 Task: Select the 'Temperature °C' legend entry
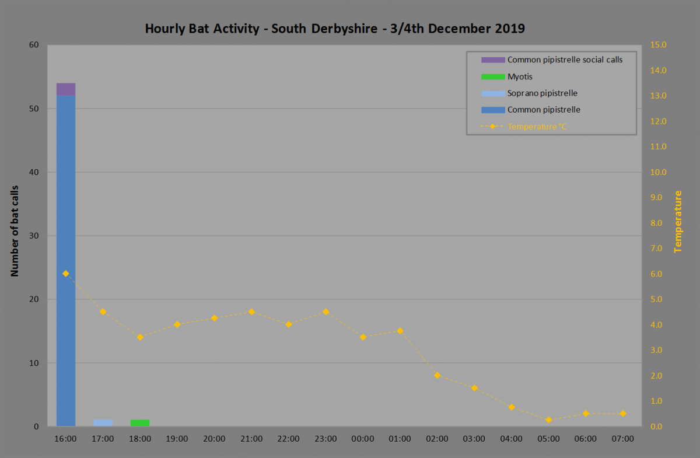524,126
